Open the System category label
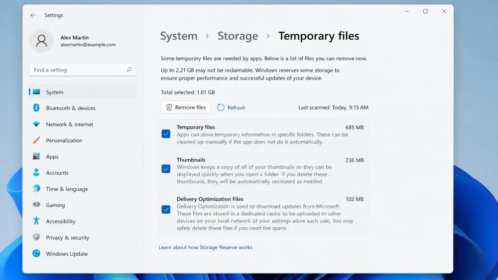 [55, 92]
